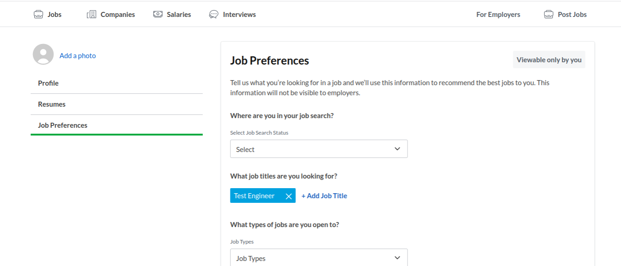Click the Companies building icon
This screenshot has width=621, height=266.
[92, 14]
